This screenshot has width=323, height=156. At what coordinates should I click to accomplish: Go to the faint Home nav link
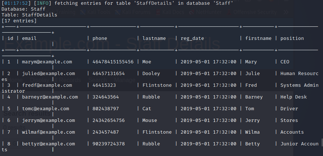click(x=15, y=80)
